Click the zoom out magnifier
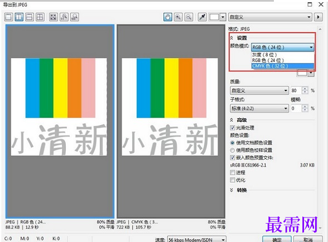 [189, 17]
